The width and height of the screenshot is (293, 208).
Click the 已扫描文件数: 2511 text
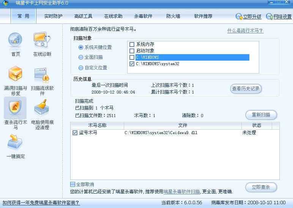point(95,116)
